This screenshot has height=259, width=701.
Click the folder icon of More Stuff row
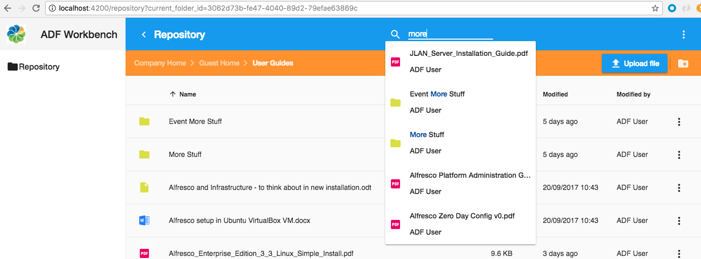144,154
